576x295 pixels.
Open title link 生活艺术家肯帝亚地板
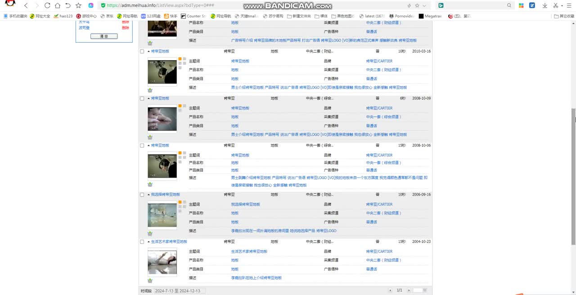(169, 242)
